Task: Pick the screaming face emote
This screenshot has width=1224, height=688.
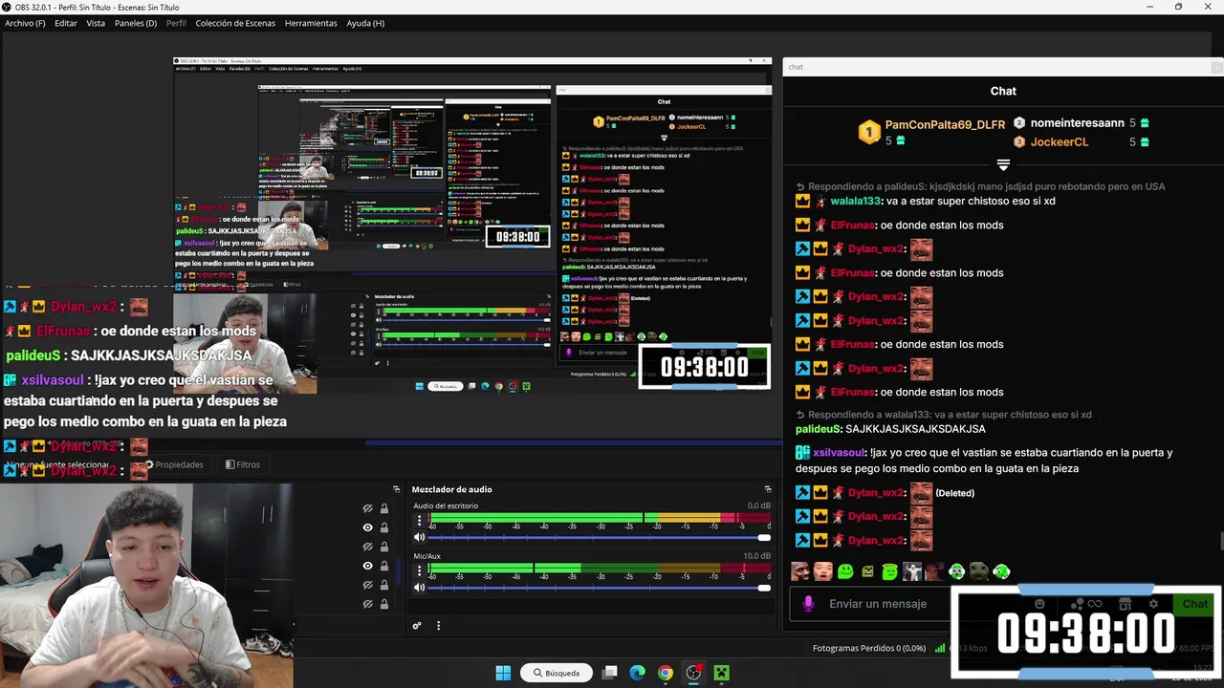Action: click(x=822, y=571)
